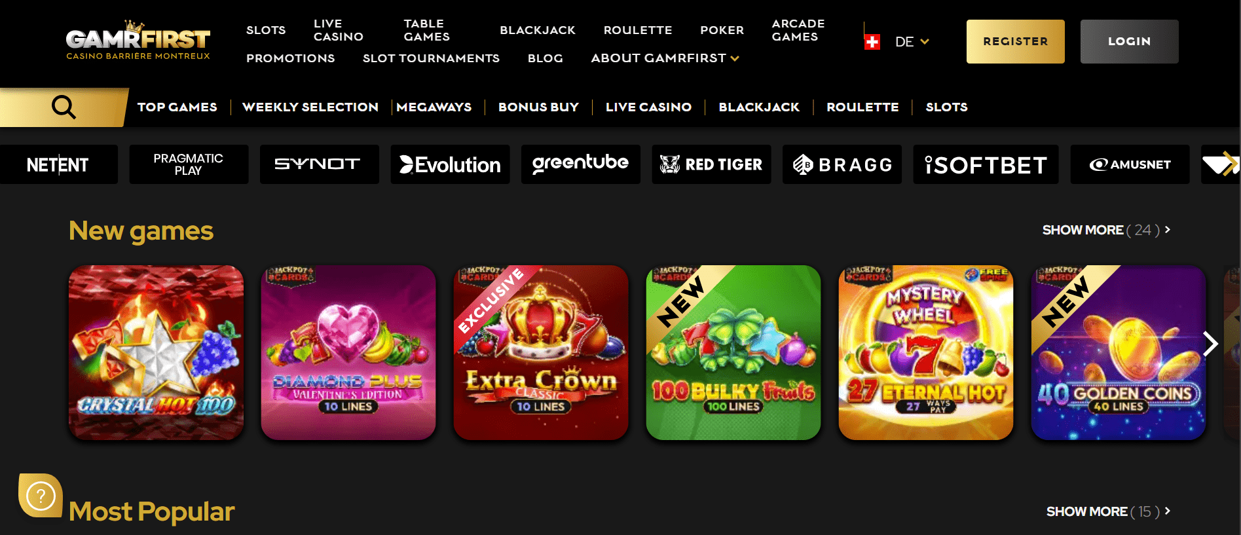Open the search magnifier icon
Viewport: 1241px width, 535px height.
[x=64, y=107]
